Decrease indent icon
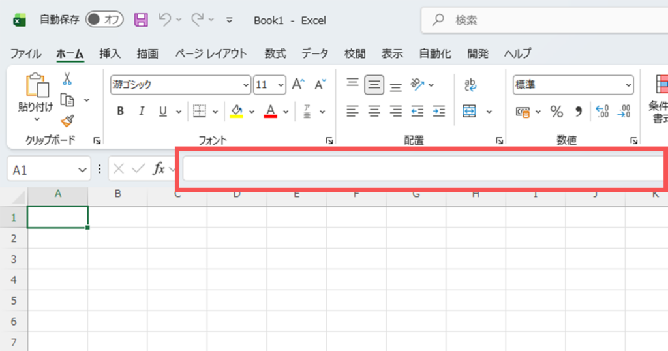This screenshot has width=668, height=351. [417, 112]
